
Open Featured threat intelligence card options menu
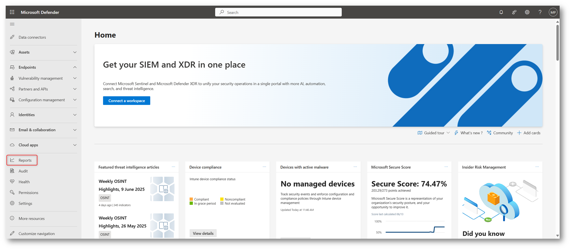pos(173,167)
